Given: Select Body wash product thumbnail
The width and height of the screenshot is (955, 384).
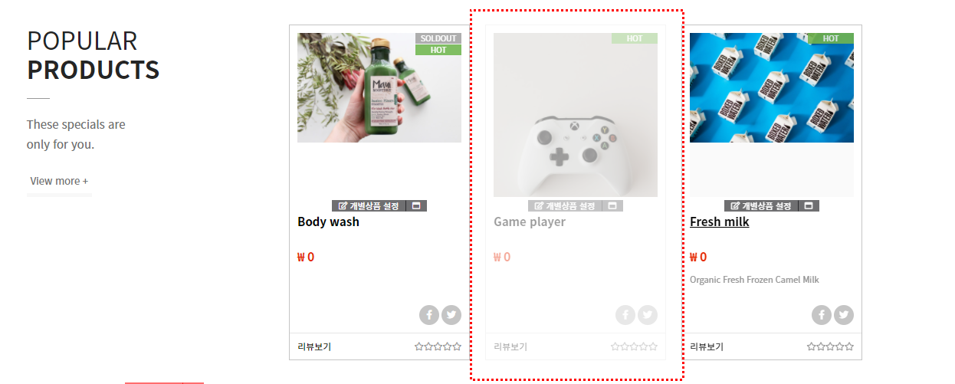Looking at the screenshot, I should click(379, 87).
